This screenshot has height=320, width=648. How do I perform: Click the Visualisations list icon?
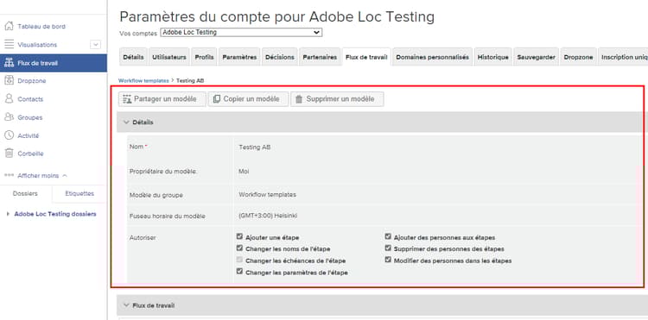(9, 45)
